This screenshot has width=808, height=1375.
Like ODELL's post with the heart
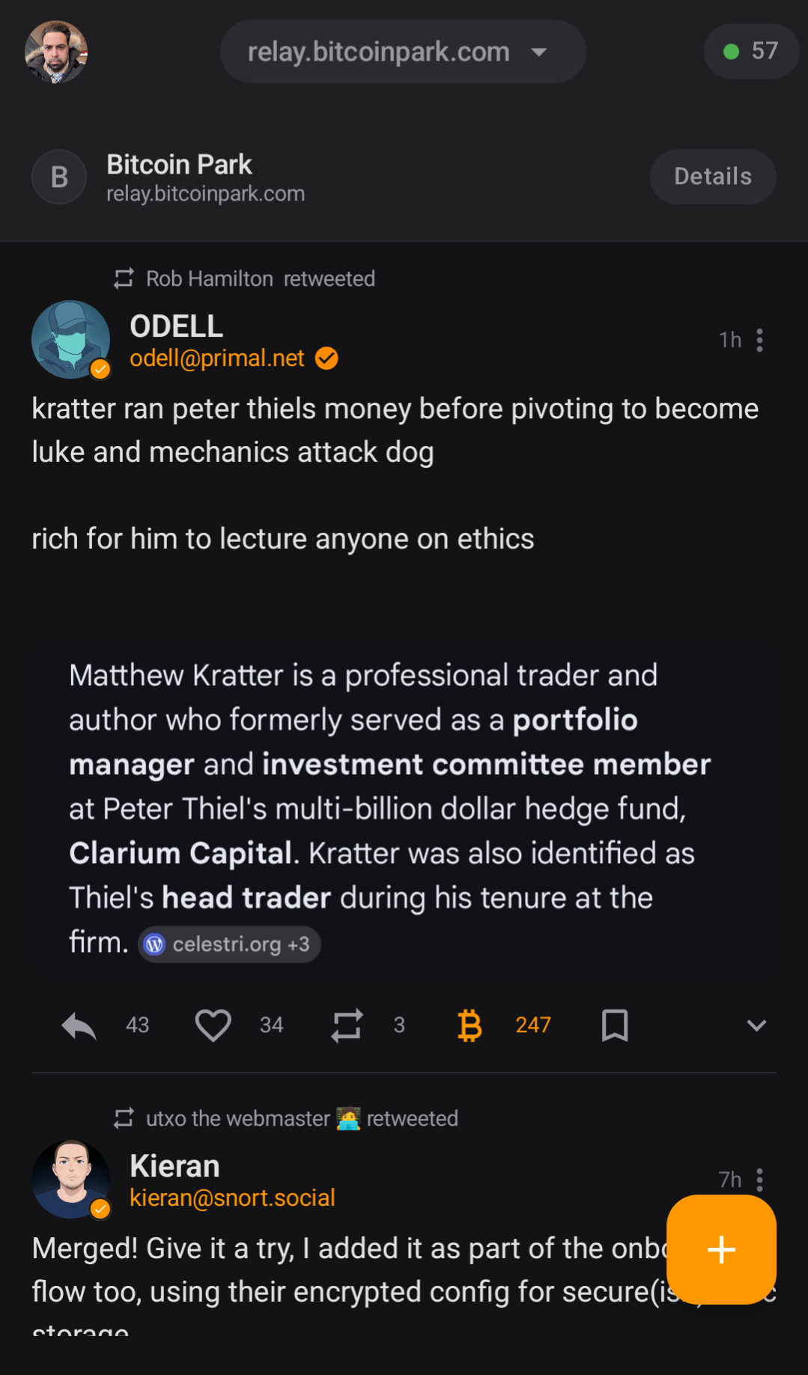pyautogui.click(x=213, y=1025)
